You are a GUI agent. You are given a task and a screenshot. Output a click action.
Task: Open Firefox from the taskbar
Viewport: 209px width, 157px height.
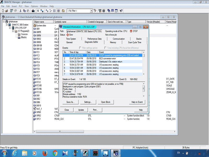click(45, 153)
